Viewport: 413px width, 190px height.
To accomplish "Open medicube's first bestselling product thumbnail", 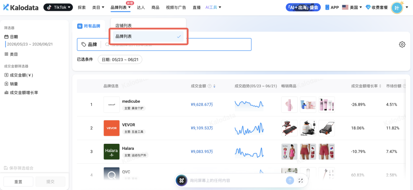I will (x=289, y=105).
